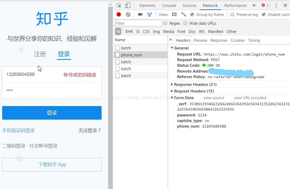Filter requests by Other

tap(231, 32)
